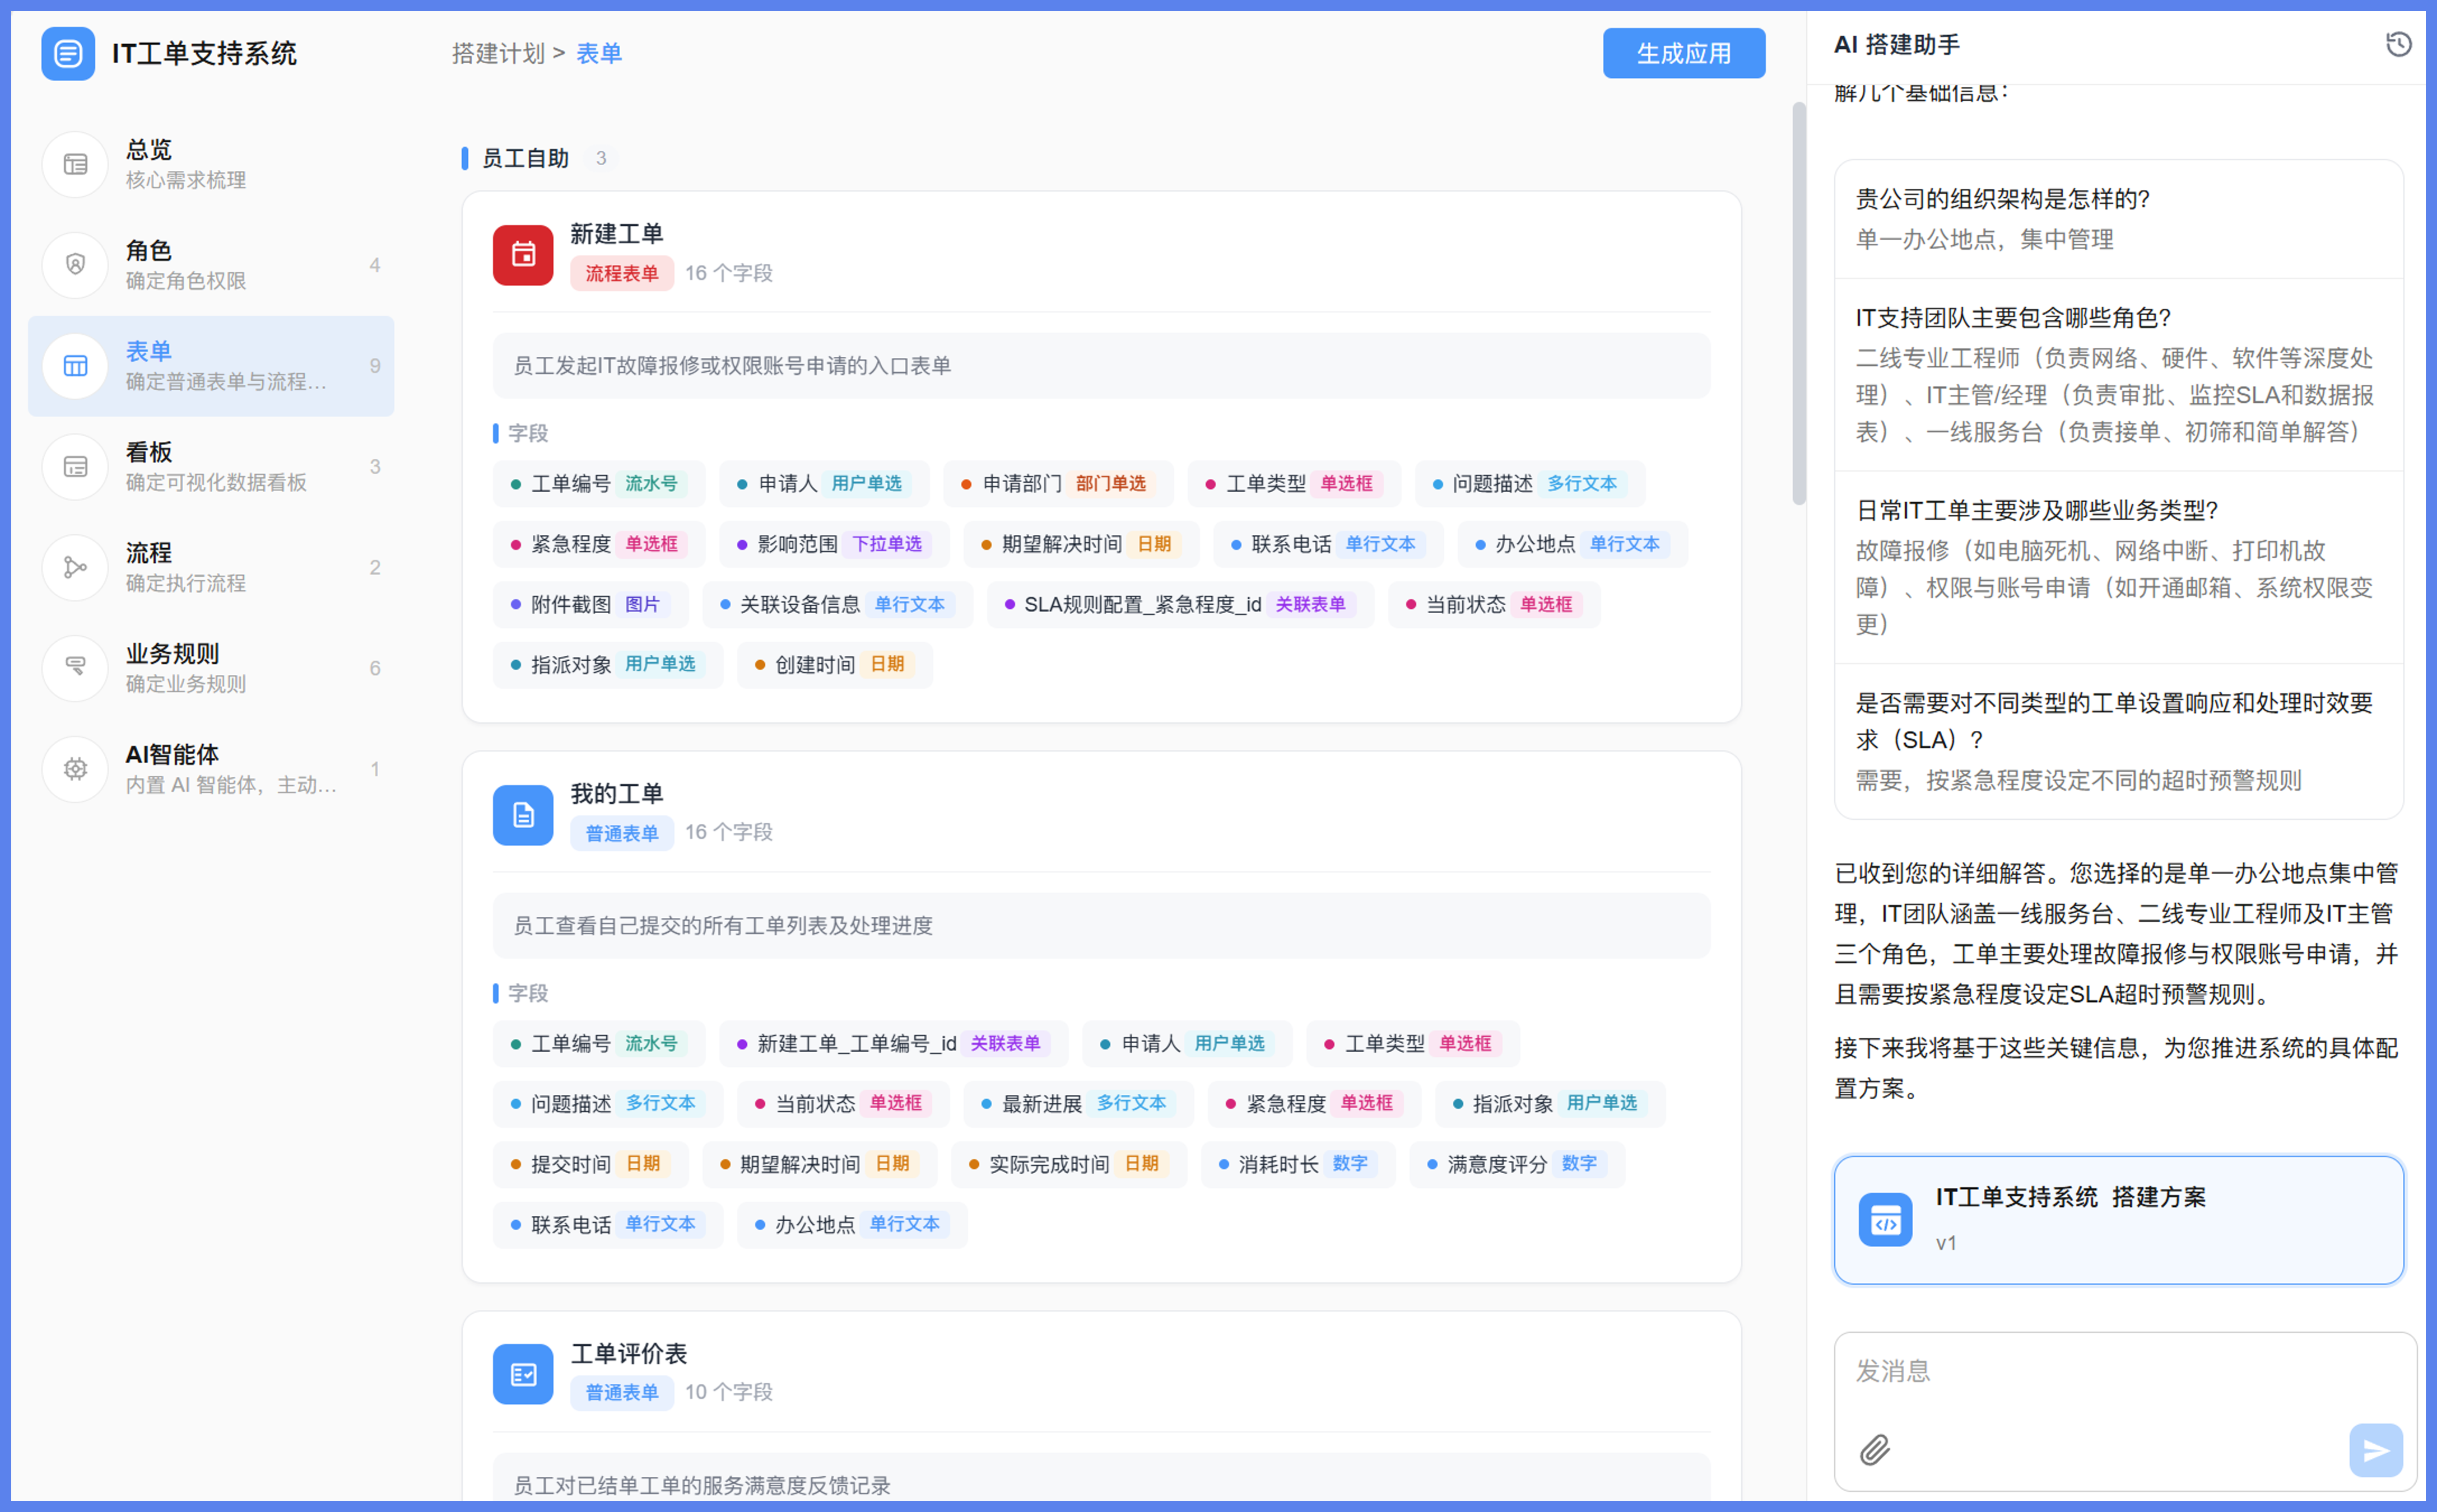Image resolution: width=2437 pixels, height=1512 pixels.
Task: Select the 看板 navigation item
Action: 211,467
